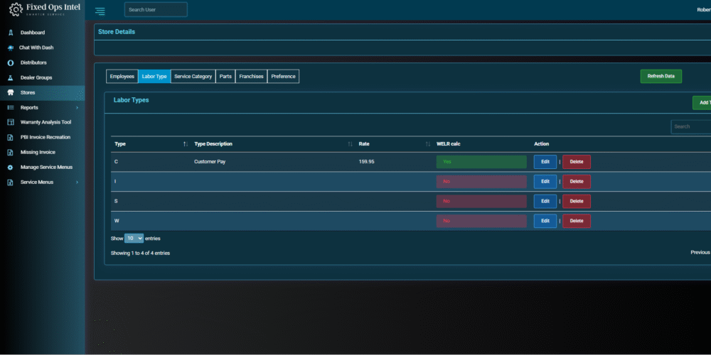The image size is (711, 355).
Task: Click the Manage Service Menus gear icon
Action: coord(11,167)
